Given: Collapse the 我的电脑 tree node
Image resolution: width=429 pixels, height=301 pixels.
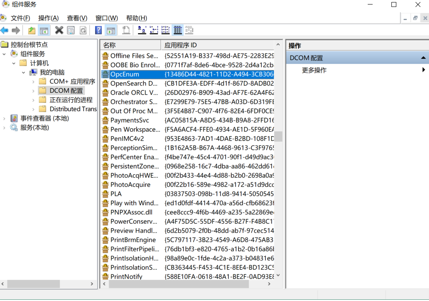Looking at the screenshot, I should 24,72.
